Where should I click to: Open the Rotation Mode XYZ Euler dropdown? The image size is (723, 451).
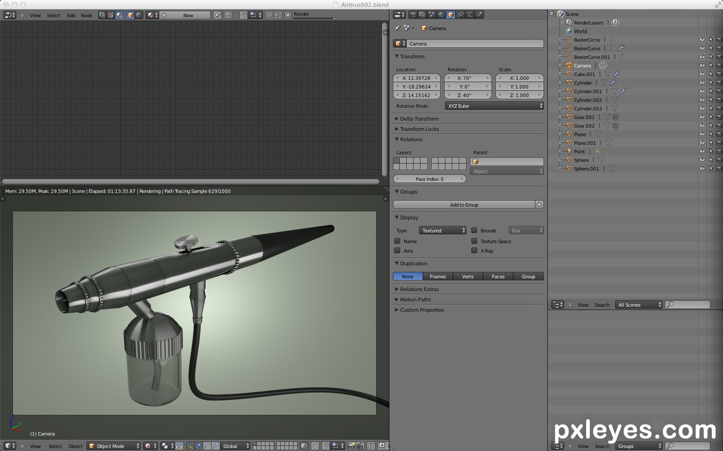494,106
